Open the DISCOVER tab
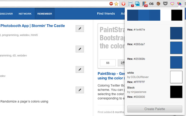Image resolution: width=186 pixels, height=116 pixels. (6, 14)
